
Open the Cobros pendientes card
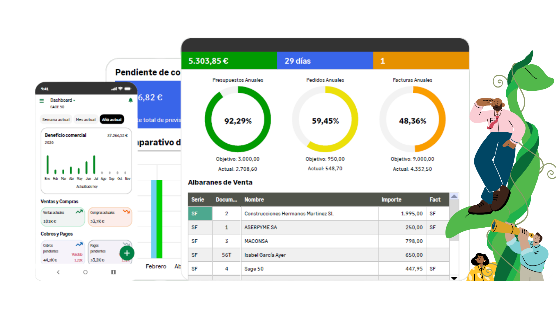click(x=63, y=252)
